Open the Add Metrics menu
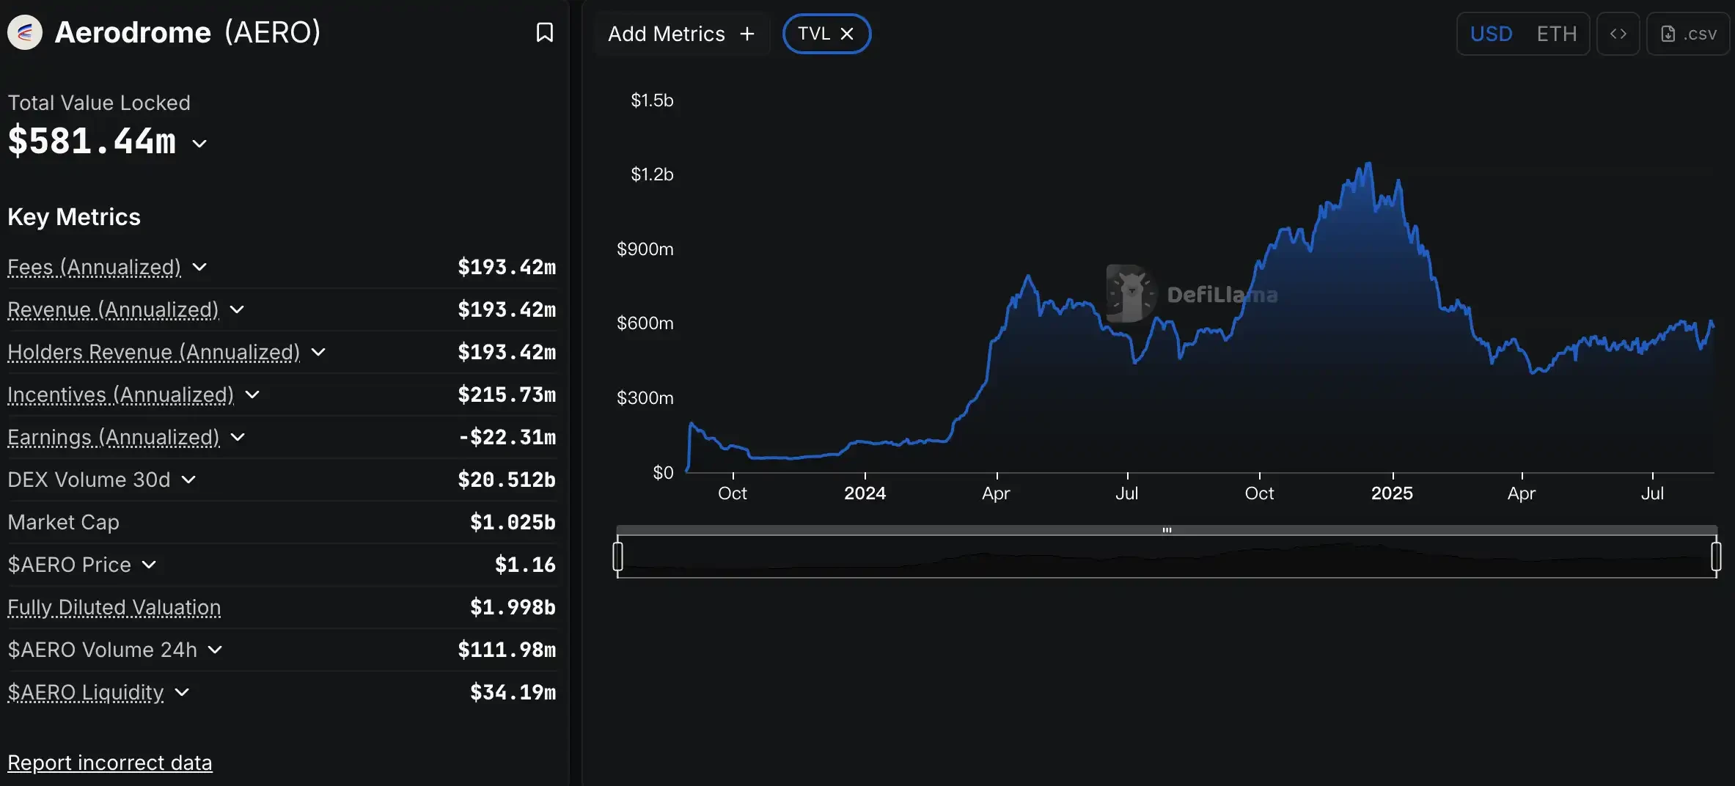The width and height of the screenshot is (1735, 786). 667,33
